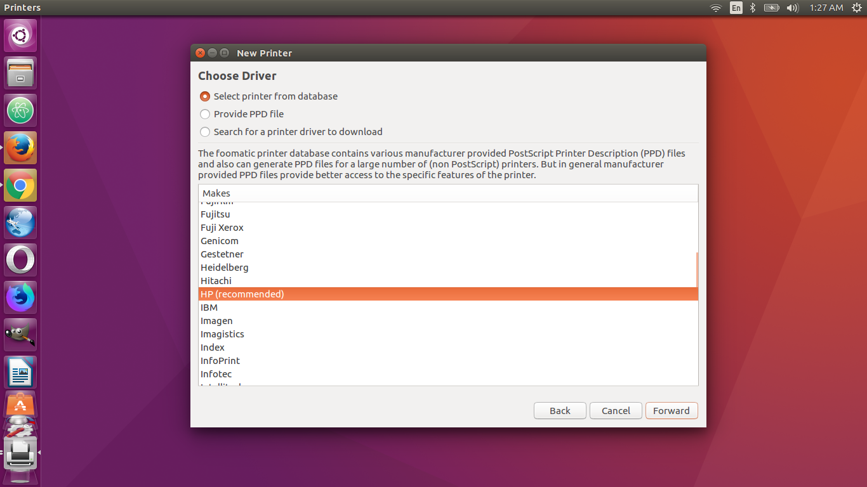The width and height of the screenshot is (867, 487).
Task: Select Infotec in the makes list
Action: pyautogui.click(x=447, y=374)
